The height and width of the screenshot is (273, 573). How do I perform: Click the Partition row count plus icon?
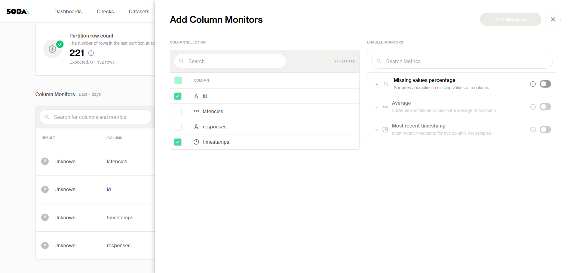coord(53,49)
